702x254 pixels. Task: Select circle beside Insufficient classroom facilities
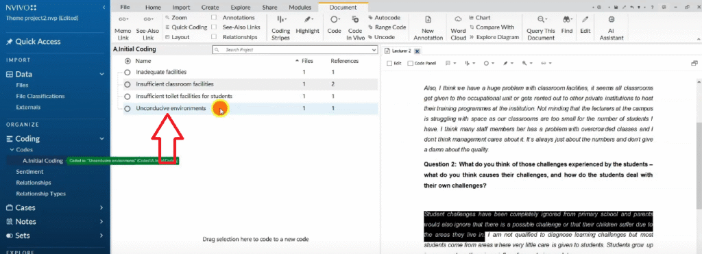(x=127, y=84)
